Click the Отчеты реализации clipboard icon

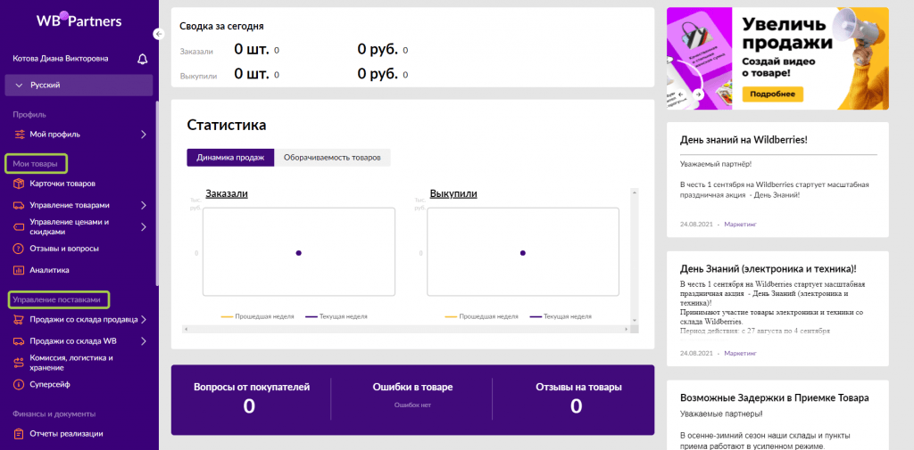19,434
